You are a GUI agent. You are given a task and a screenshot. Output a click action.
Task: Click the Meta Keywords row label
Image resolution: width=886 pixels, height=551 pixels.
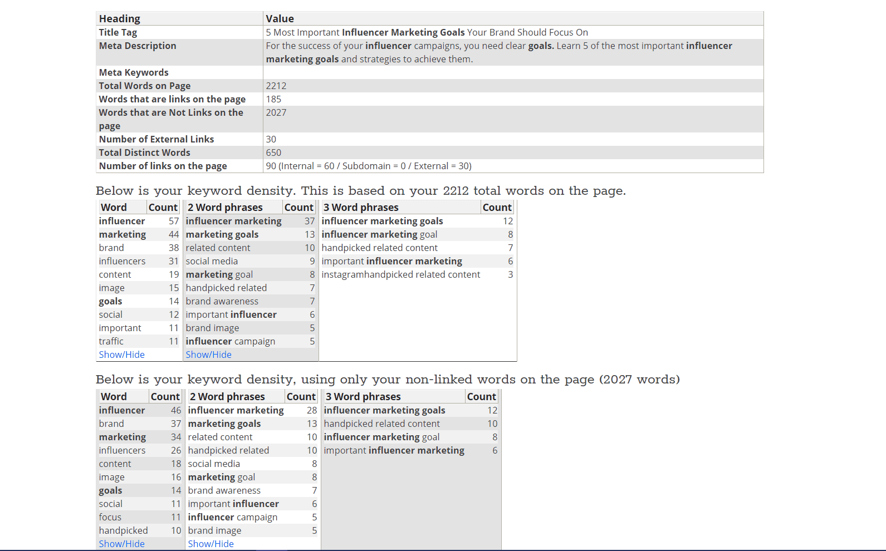(133, 72)
